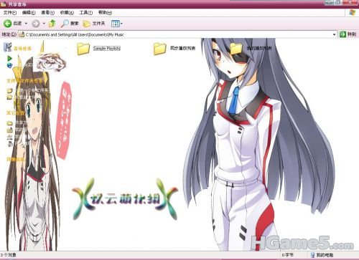Click the Windows flag logo in toolbar corner
The image size is (359, 260).
[352, 13]
